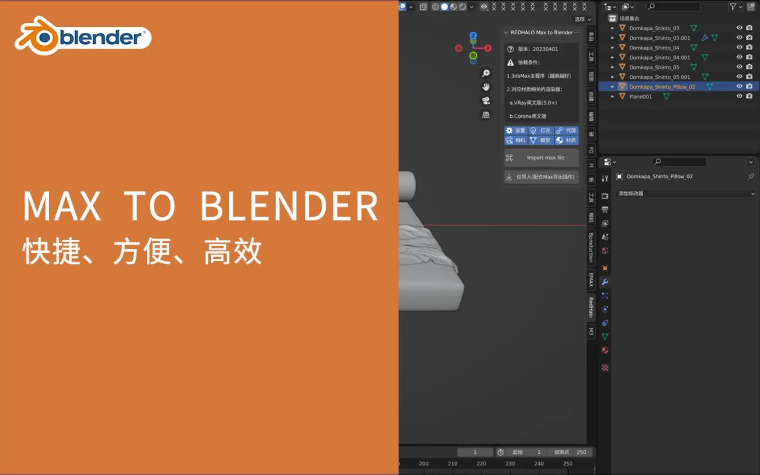Open World properties globe icon

[x=605, y=251]
